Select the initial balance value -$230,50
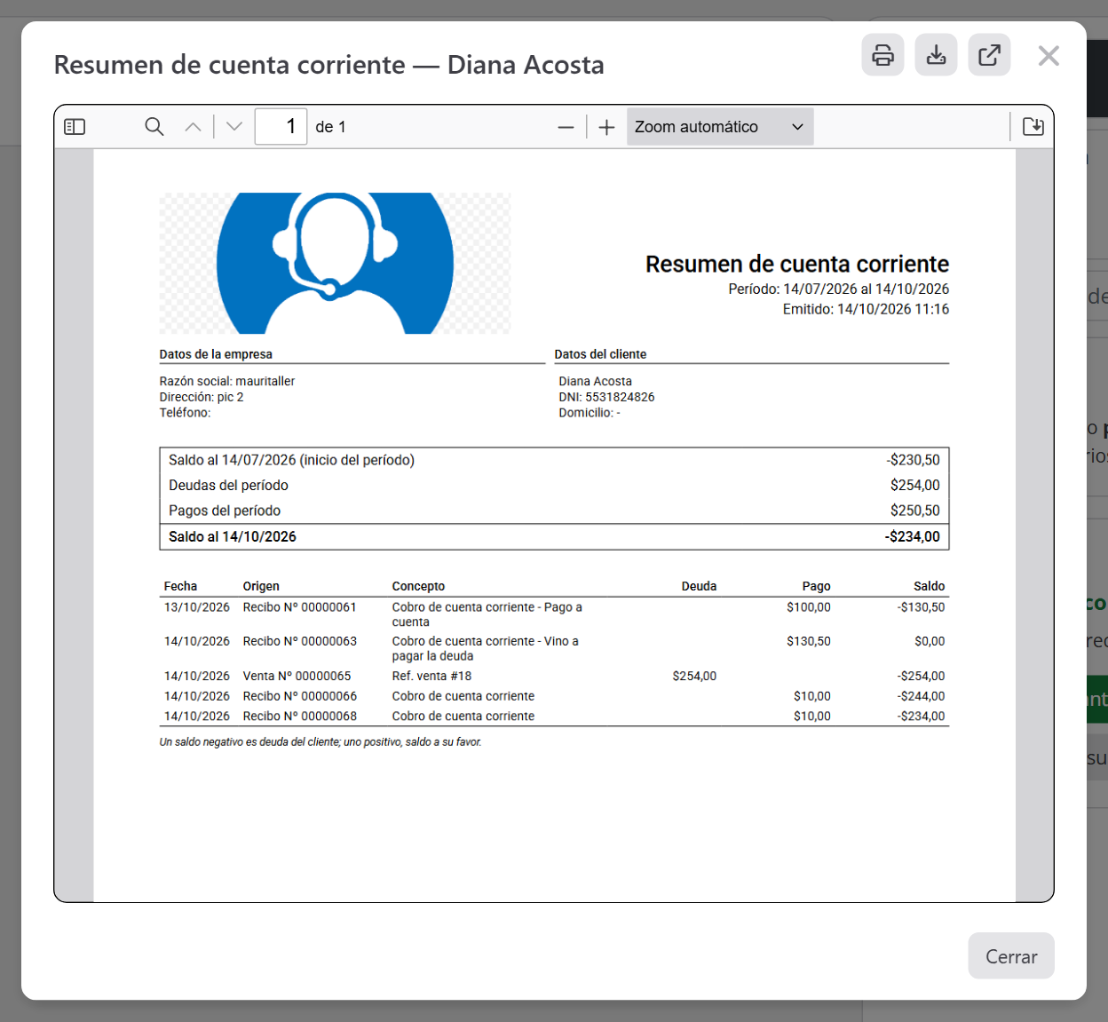This screenshot has height=1022, width=1108. pyautogui.click(x=913, y=460)
